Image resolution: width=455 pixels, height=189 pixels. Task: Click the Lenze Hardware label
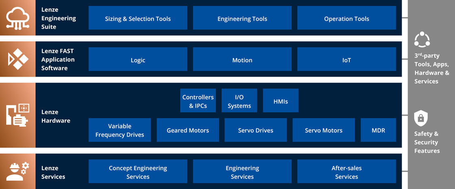point(56,116)
